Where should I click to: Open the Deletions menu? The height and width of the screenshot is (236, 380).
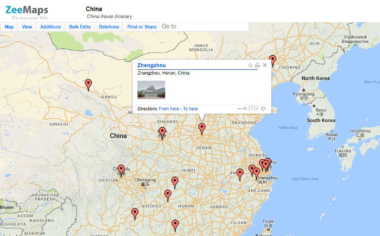[109, 27]
